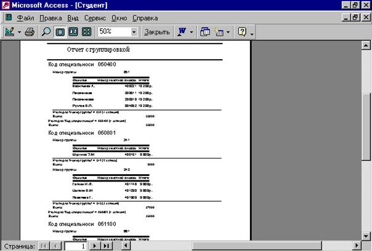Viewport: 372px width, 251px height.
Task: Expand the Office Links dropdown arrow
Action: click(192, 31)
